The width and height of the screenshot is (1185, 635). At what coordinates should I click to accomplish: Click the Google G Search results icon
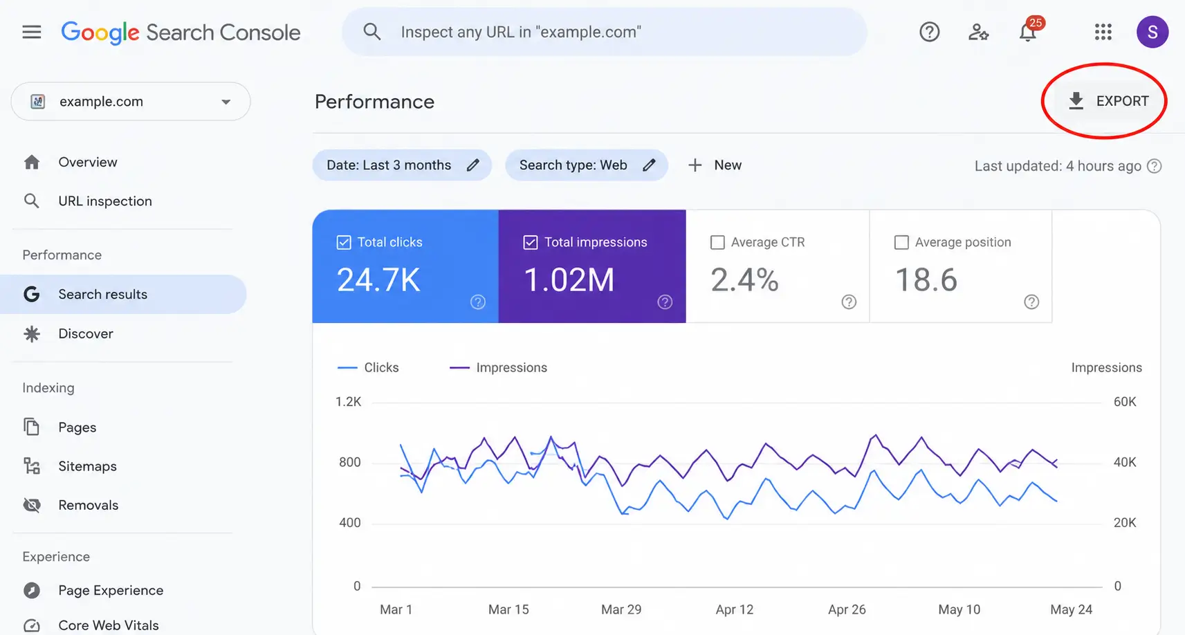click(32, 294)
